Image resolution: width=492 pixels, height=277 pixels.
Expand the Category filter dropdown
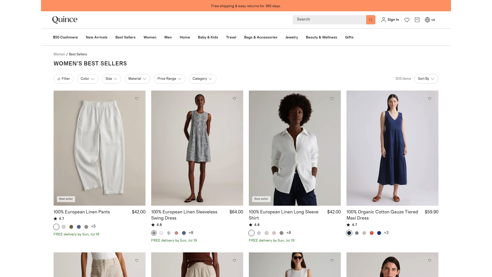pyautogui.click(x=202, y=79)
